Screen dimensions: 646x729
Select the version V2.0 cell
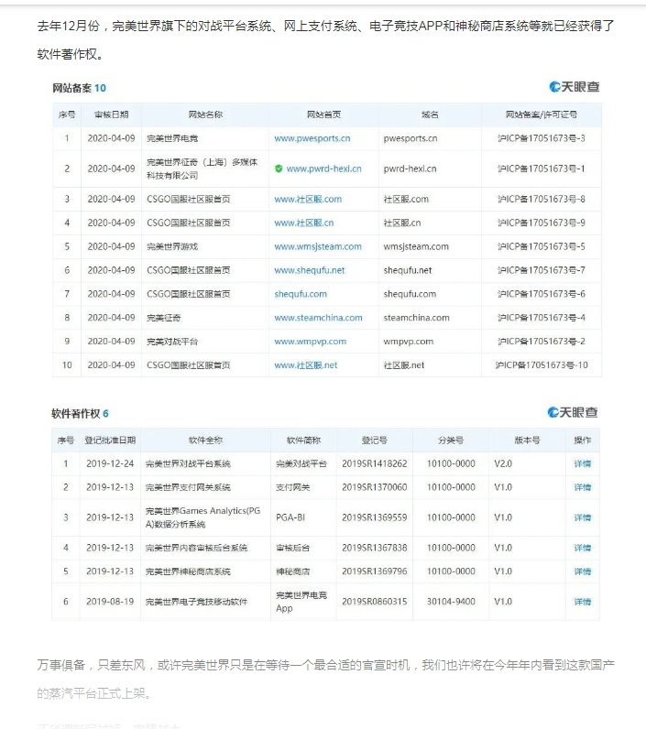[x=503, y=464]
